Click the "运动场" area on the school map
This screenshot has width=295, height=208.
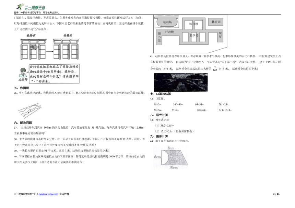167,22
